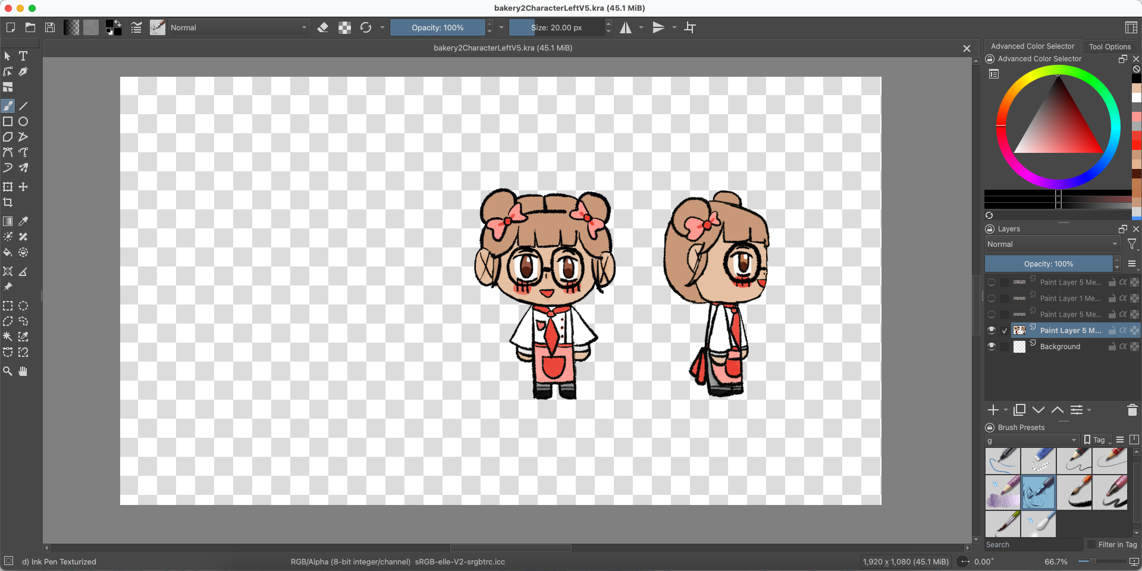Open the brush presets tag dropdown
1142x571 pixels.
coord(1032,440)
